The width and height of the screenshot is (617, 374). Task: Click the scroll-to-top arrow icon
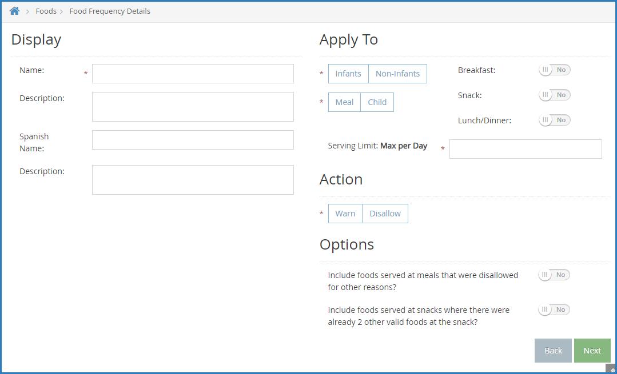(611, 369)
